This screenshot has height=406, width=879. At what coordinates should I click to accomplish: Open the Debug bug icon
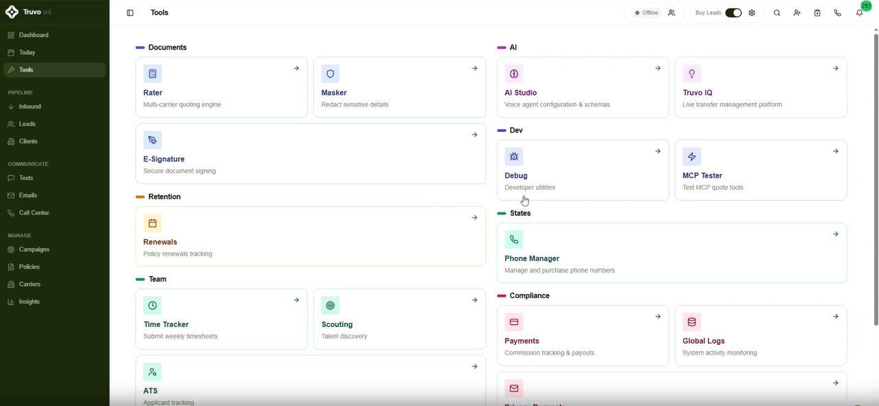[514, 157]
